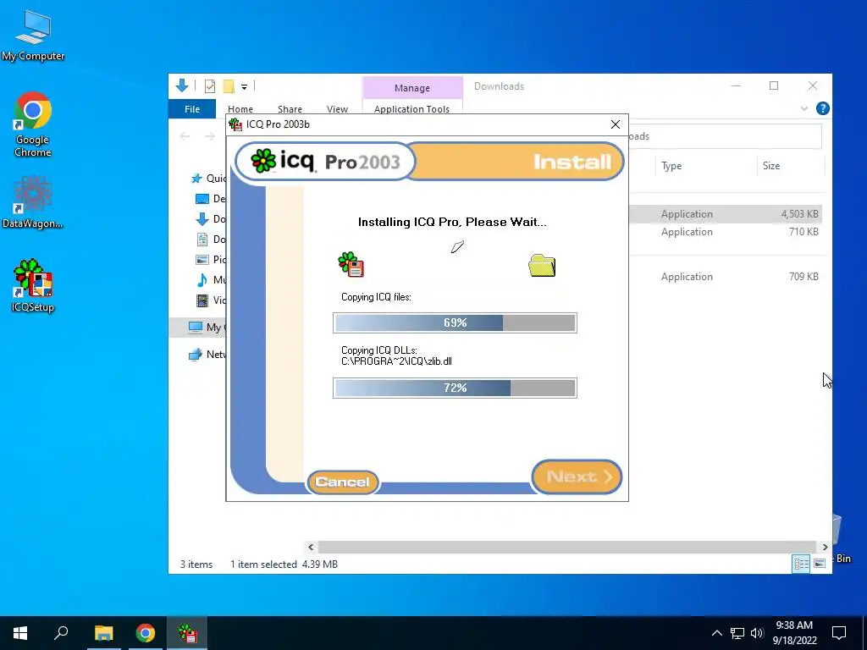This screenshot has width=867, height=650.
Task: Click the Copying ICQ files progress bar
Action: (x=455, y=322)
